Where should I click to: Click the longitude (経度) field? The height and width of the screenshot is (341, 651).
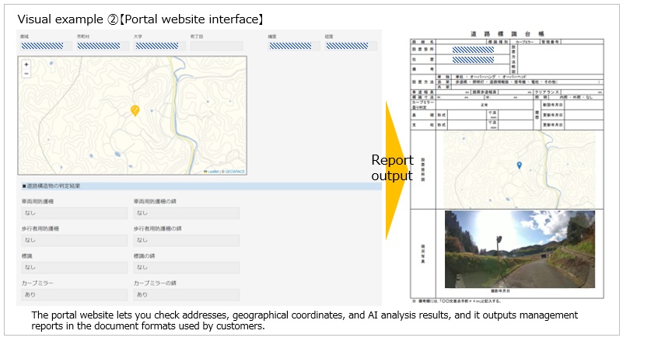pyautogui.click(x=350, y=46)
